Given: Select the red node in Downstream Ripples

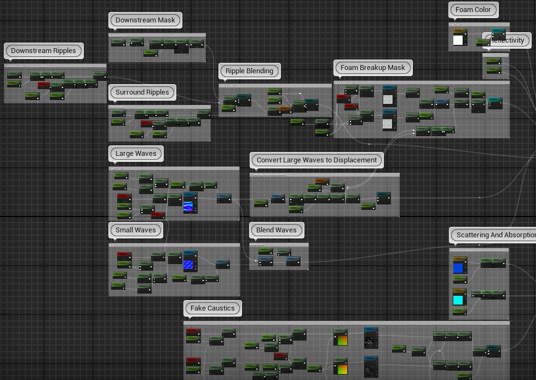Looking at the screenshot, I should pos(44,85).
